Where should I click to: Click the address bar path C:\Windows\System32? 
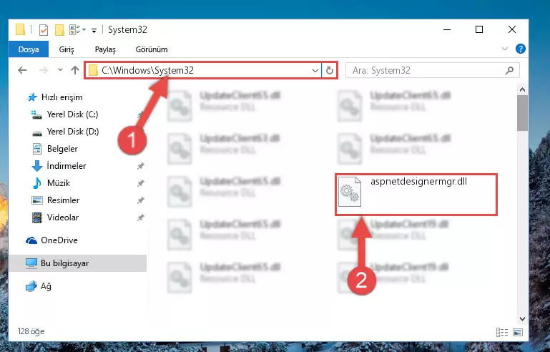[147, 70]
